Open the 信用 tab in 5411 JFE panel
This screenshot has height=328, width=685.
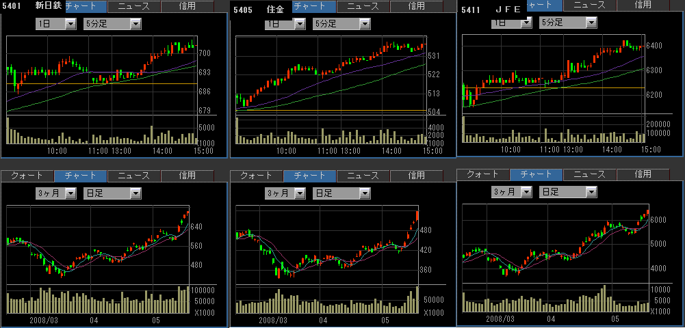(x=643, y=4)
